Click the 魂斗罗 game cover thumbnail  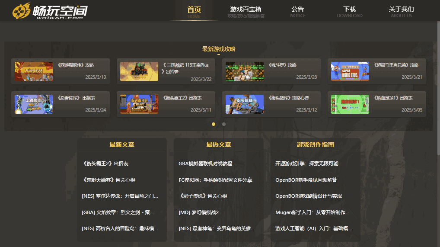[245, 71]
